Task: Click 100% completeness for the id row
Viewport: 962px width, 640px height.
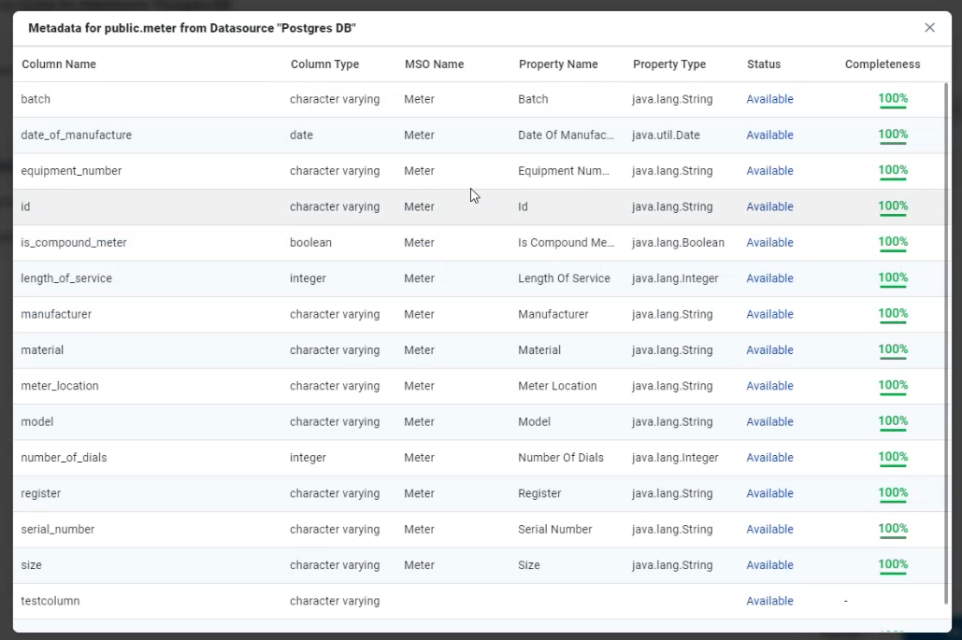Action: coord(893,206)
